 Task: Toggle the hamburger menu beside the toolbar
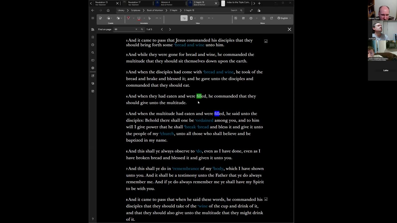click(x=93, y=18)
